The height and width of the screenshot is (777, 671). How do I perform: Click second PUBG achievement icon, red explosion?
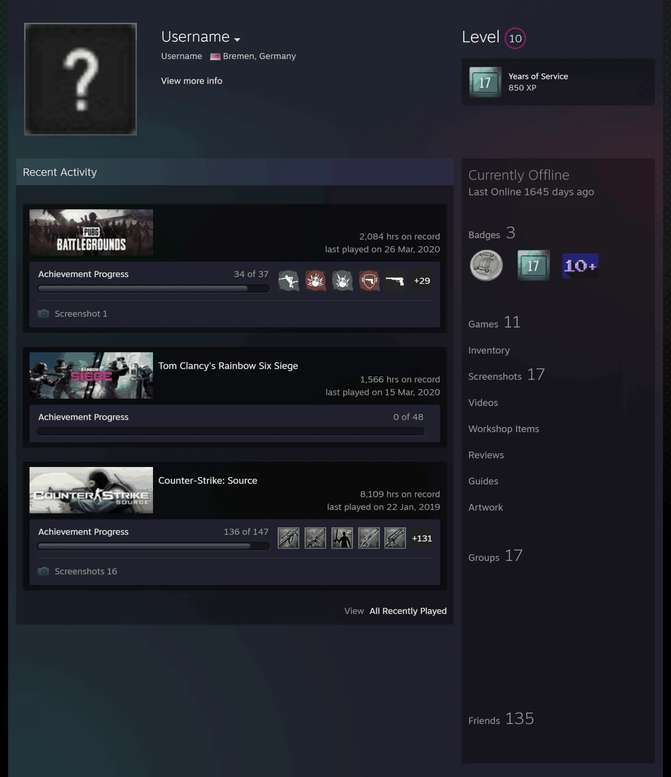[x=315, y=281]
